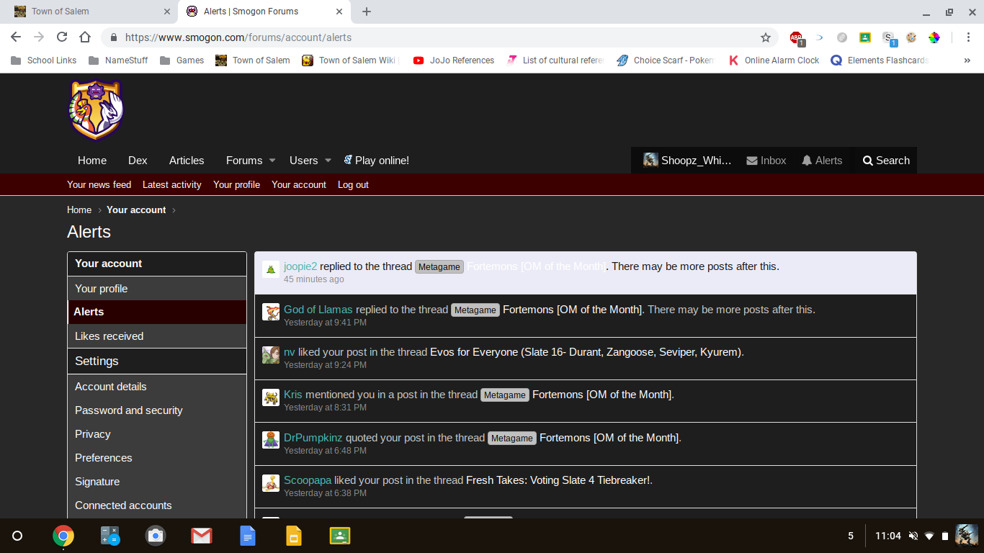Open Password and security settings
The width and height of the screenshot is (984, 553).
click(x=157, y=410)
